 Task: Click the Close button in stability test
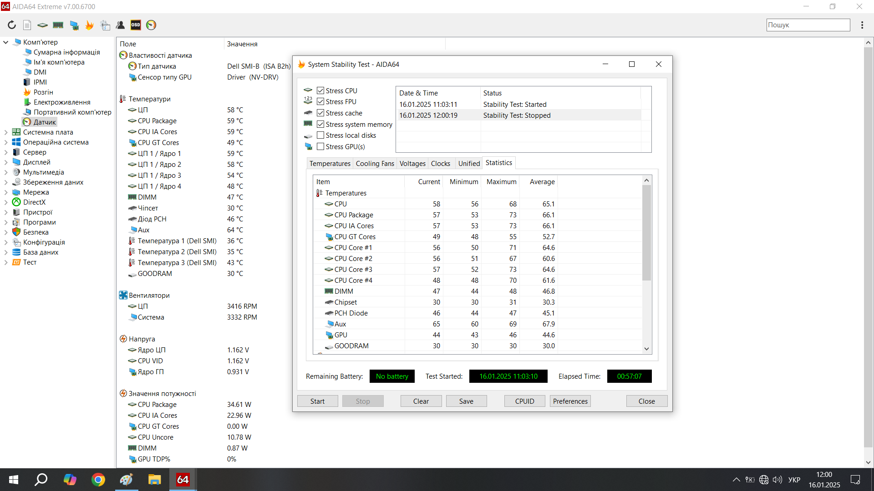pyautogui.click(x=646, y=401)
